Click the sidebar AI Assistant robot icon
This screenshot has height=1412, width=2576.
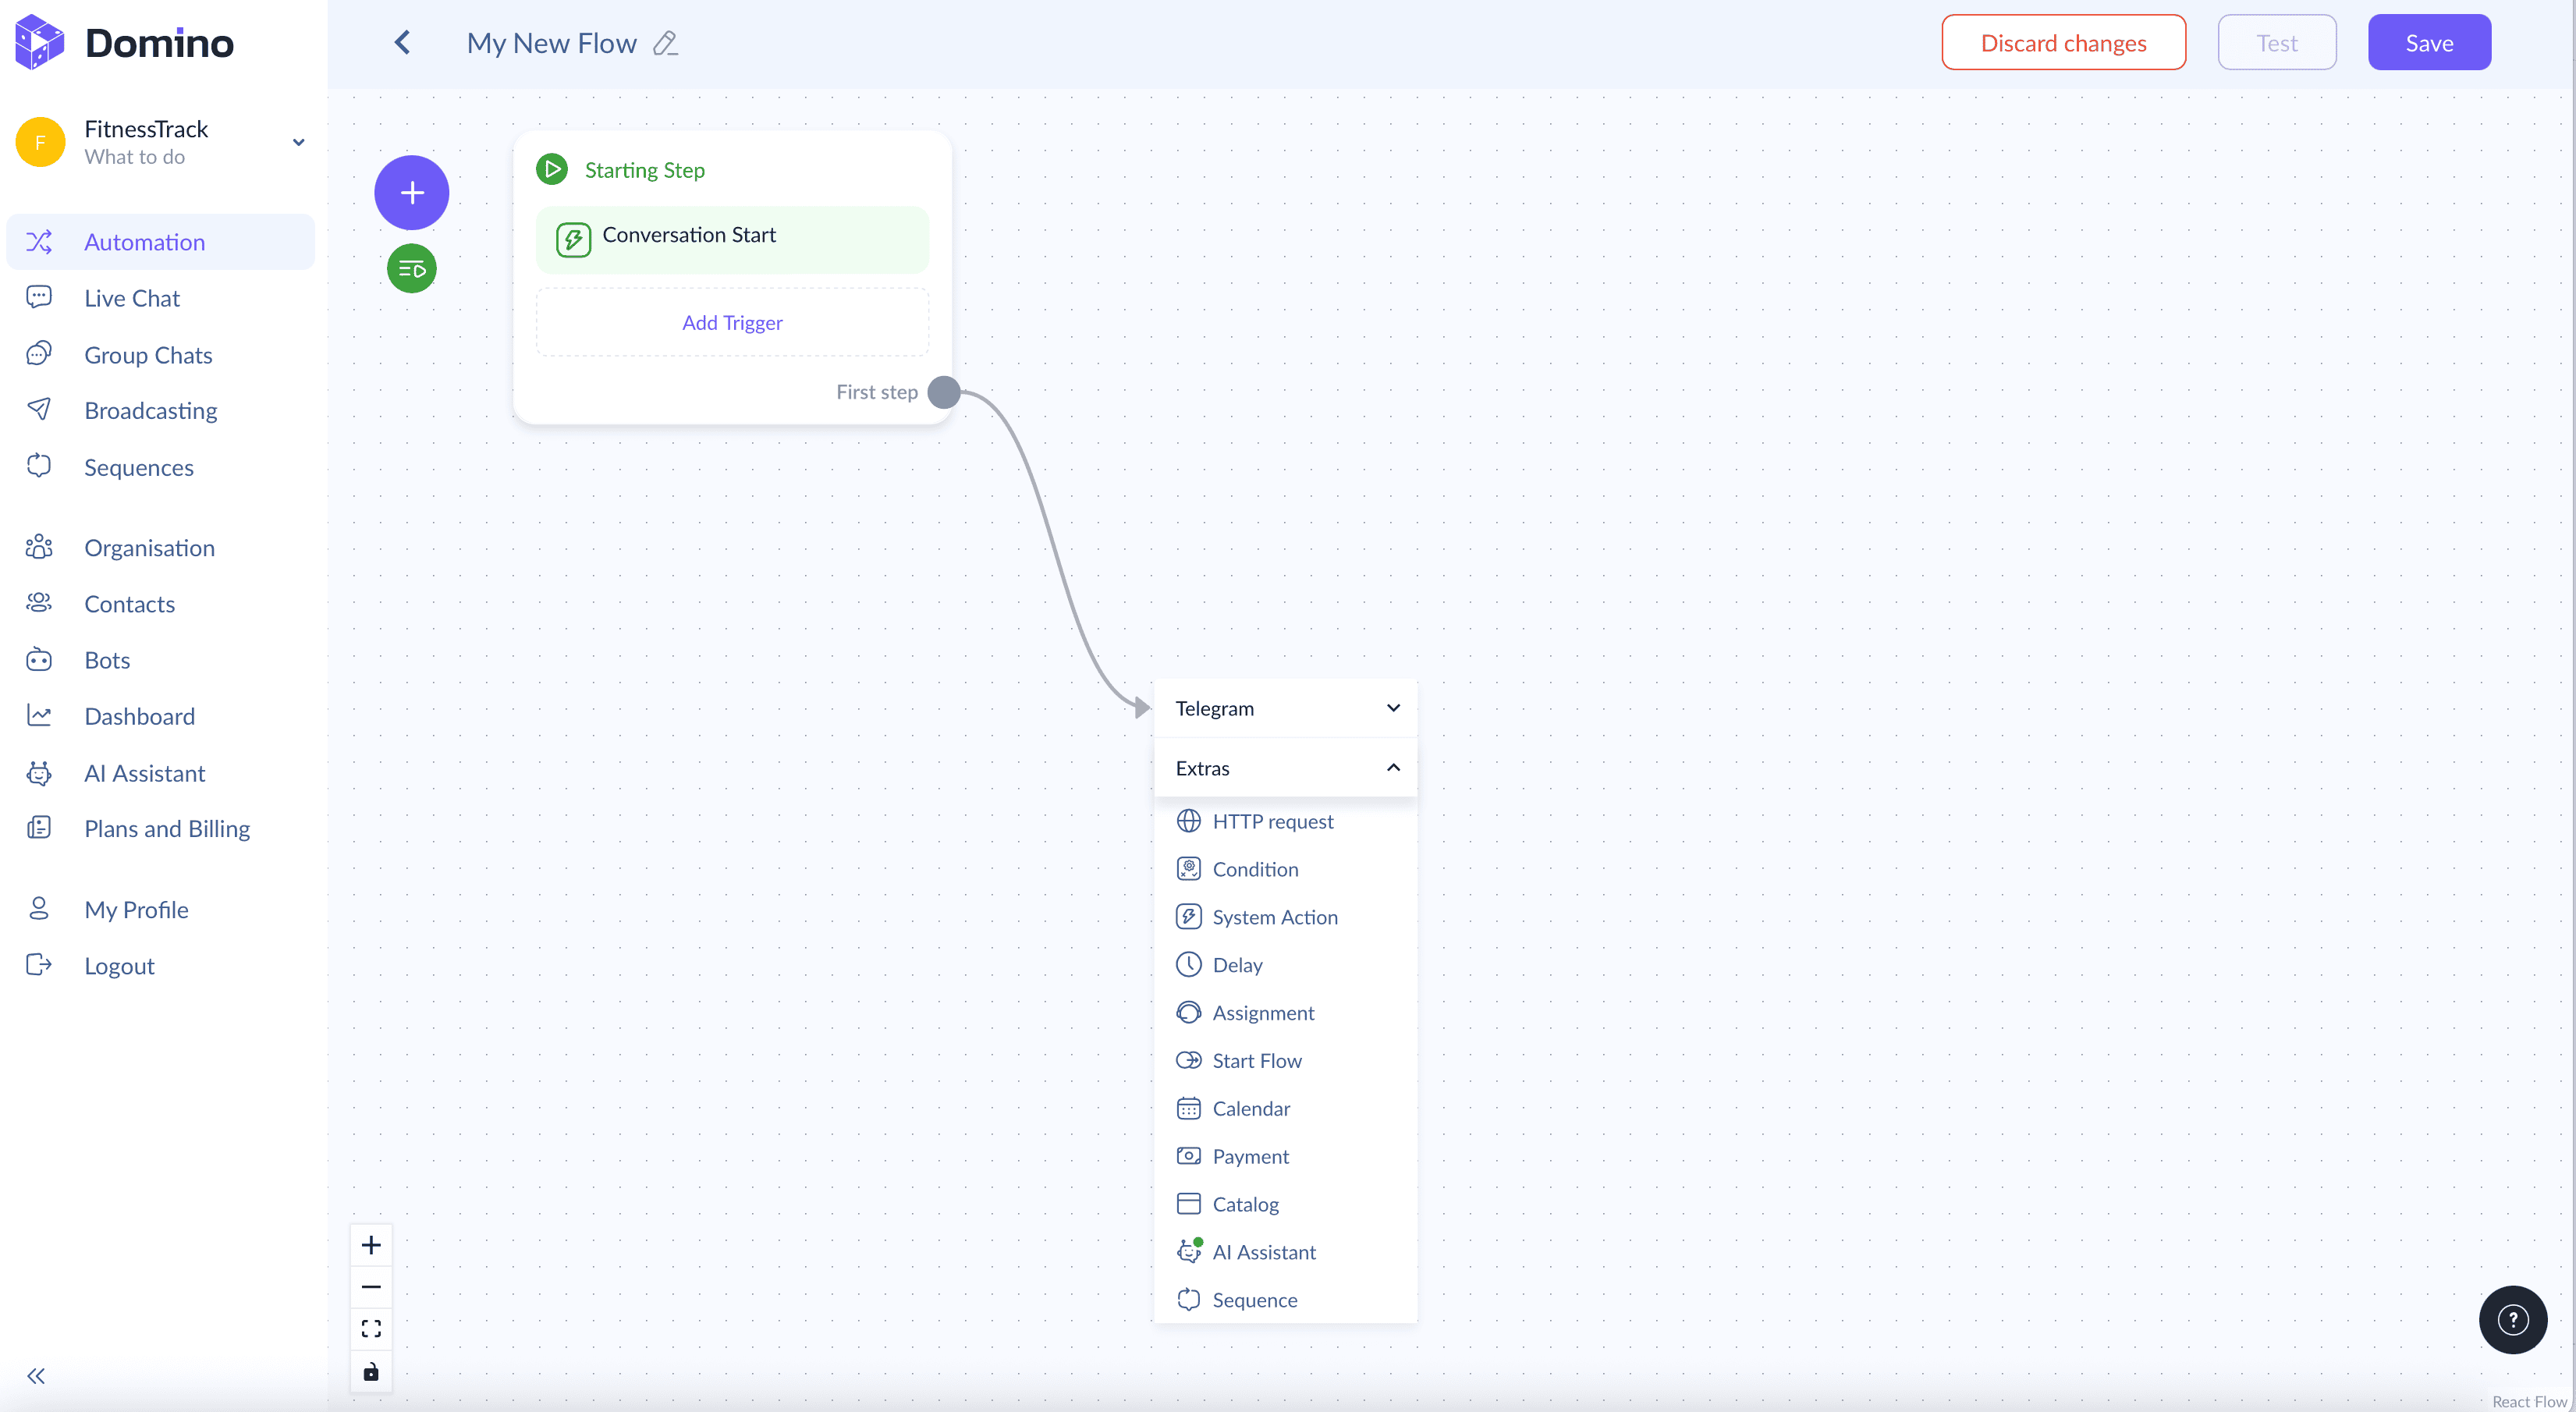[39, 772]
